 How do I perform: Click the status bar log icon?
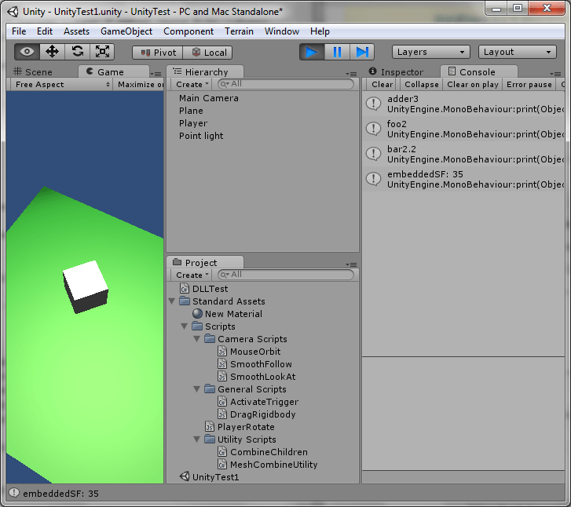(14, 493)
